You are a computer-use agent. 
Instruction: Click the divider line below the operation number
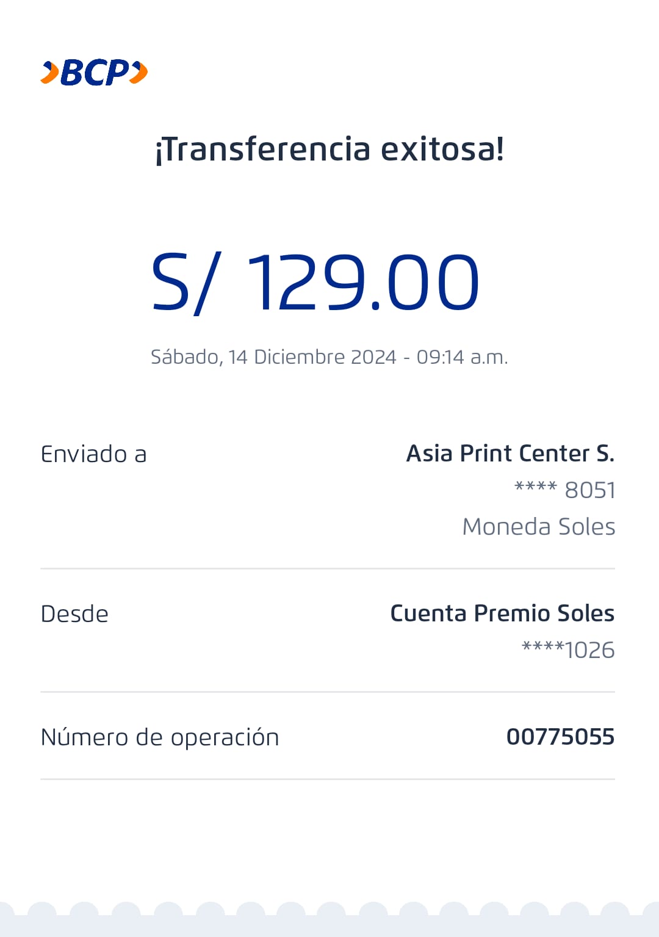pos(328,779)
